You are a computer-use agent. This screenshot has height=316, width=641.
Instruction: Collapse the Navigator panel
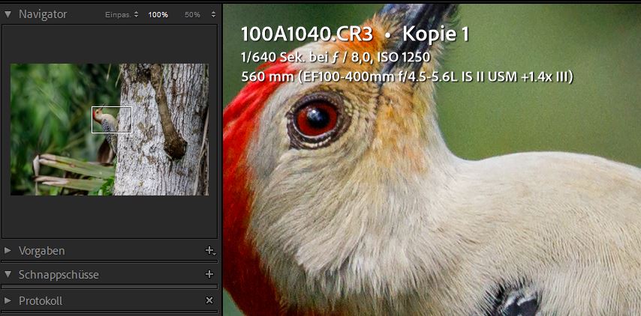(x=8, y=14)
